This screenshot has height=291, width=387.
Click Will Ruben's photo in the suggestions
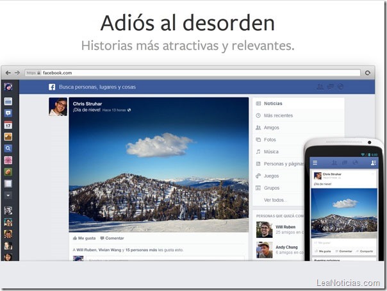pyautogui.click(x=265, y=229)
